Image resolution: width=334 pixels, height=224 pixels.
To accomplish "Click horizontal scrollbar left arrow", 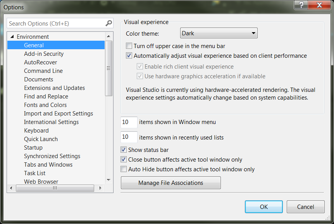I will point(11,188).
